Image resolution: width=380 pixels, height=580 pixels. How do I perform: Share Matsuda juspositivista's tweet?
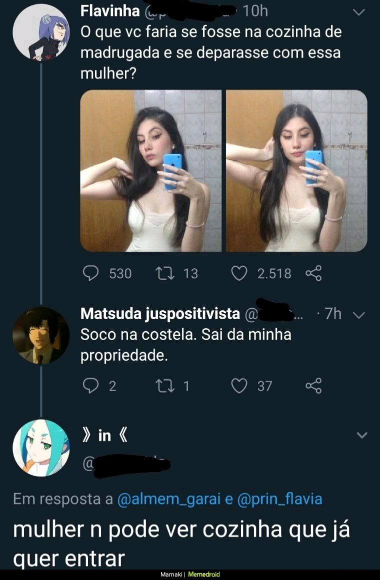(x=313, y=386)
